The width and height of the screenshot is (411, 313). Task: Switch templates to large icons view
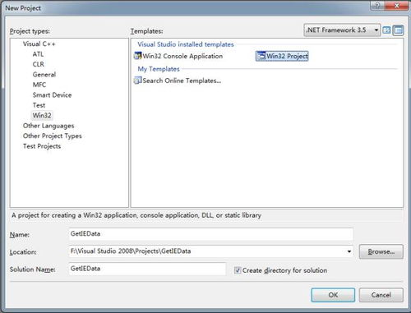coord(386,30)
